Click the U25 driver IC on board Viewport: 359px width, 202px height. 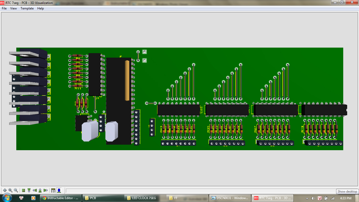[x=179, y=110]
